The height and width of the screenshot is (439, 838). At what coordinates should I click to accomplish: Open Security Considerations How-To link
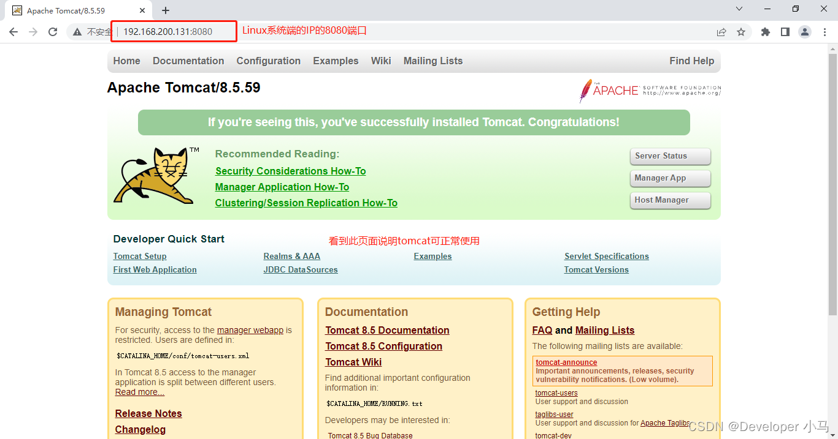click(x=291, y=171)
